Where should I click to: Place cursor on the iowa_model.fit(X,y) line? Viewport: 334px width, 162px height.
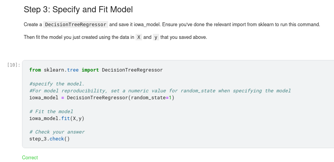tap(56, 119)
